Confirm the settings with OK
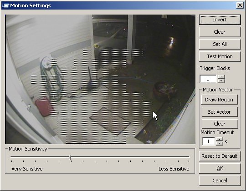Screen dimensions: 246x191 (x=220, y=168)
